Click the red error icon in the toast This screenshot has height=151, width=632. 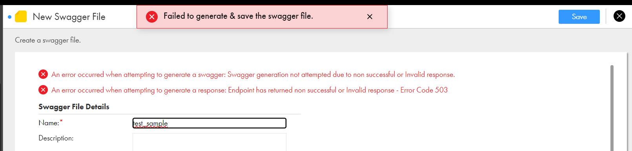152,17
